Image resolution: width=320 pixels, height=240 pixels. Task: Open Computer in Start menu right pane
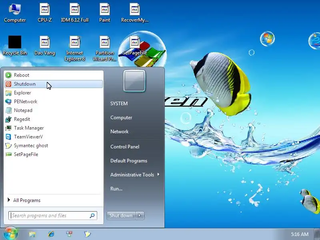(x=121, y=118)
